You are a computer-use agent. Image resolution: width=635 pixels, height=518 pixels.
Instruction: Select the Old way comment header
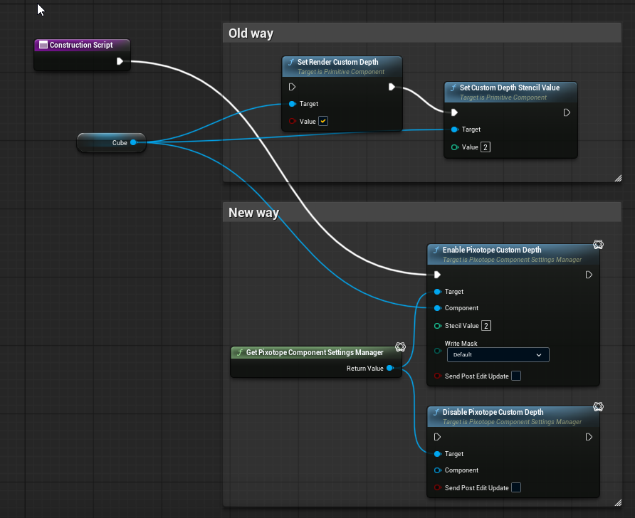(422, 33)
